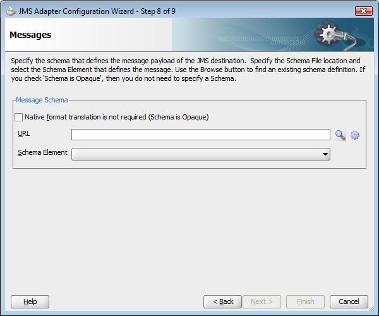
Task: Open the Schema Element dropdown
Action: click(x=201, y=154)
